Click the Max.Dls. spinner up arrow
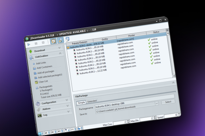Image resolution: width=205 pixels, height=136 pixels. coord(154,117)
